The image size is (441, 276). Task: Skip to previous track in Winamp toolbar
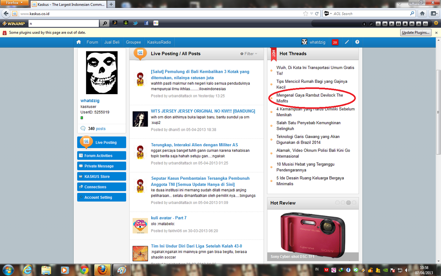pyautogui.click(x=385, y=24)
